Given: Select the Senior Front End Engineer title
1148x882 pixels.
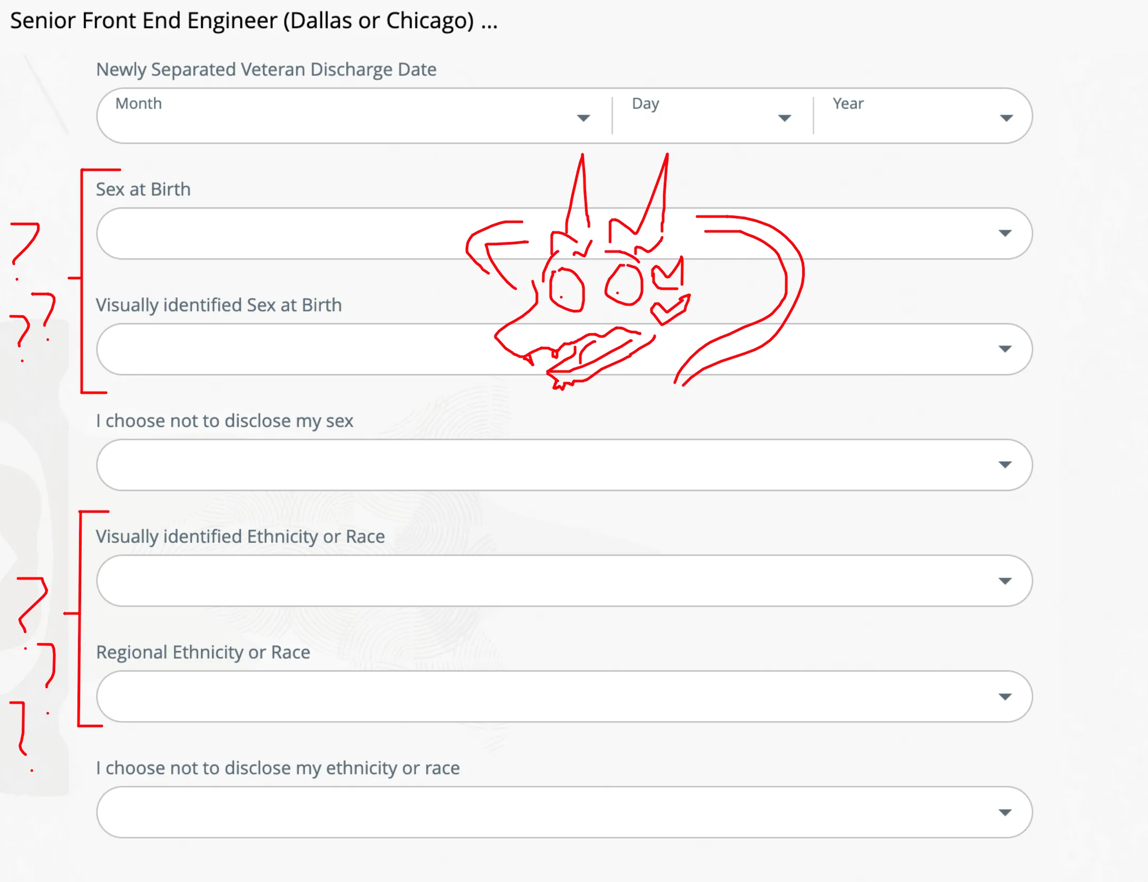Looking at the screenshot, I should pyautogui.click(x=255, y=21).
